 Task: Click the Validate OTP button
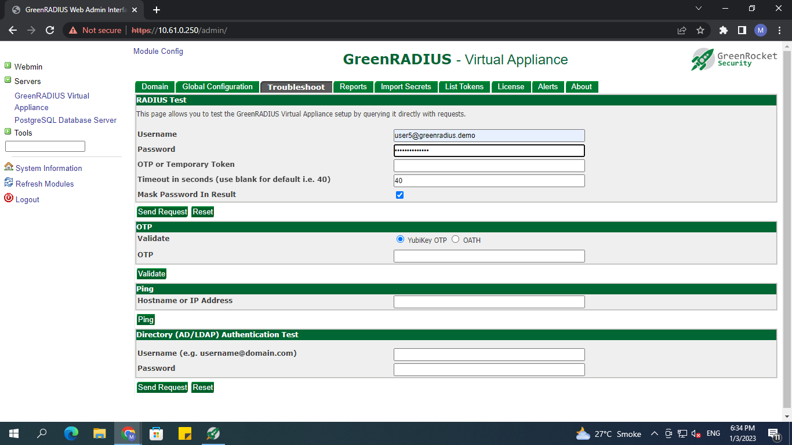point(152,274)
